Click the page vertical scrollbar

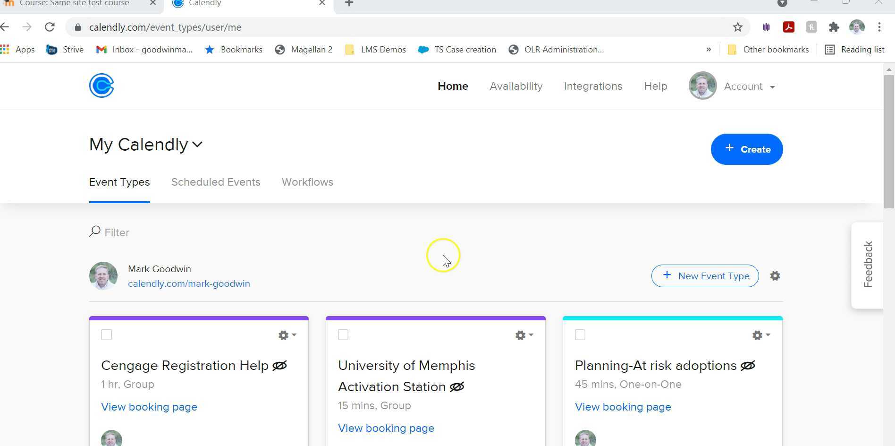889,141
